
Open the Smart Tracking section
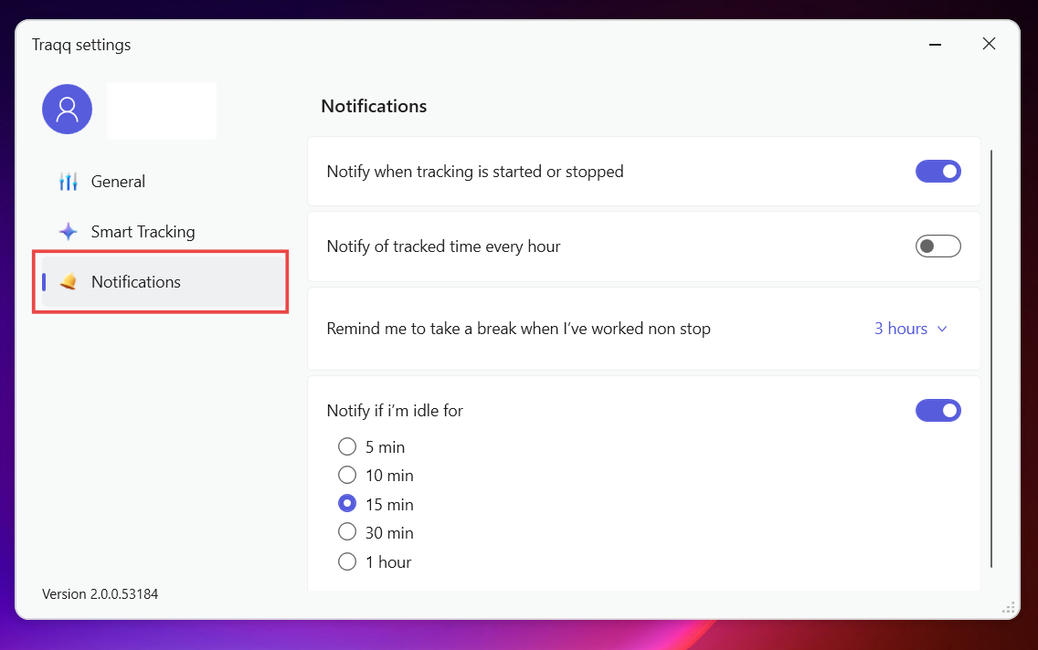click(x=164, y=232)
